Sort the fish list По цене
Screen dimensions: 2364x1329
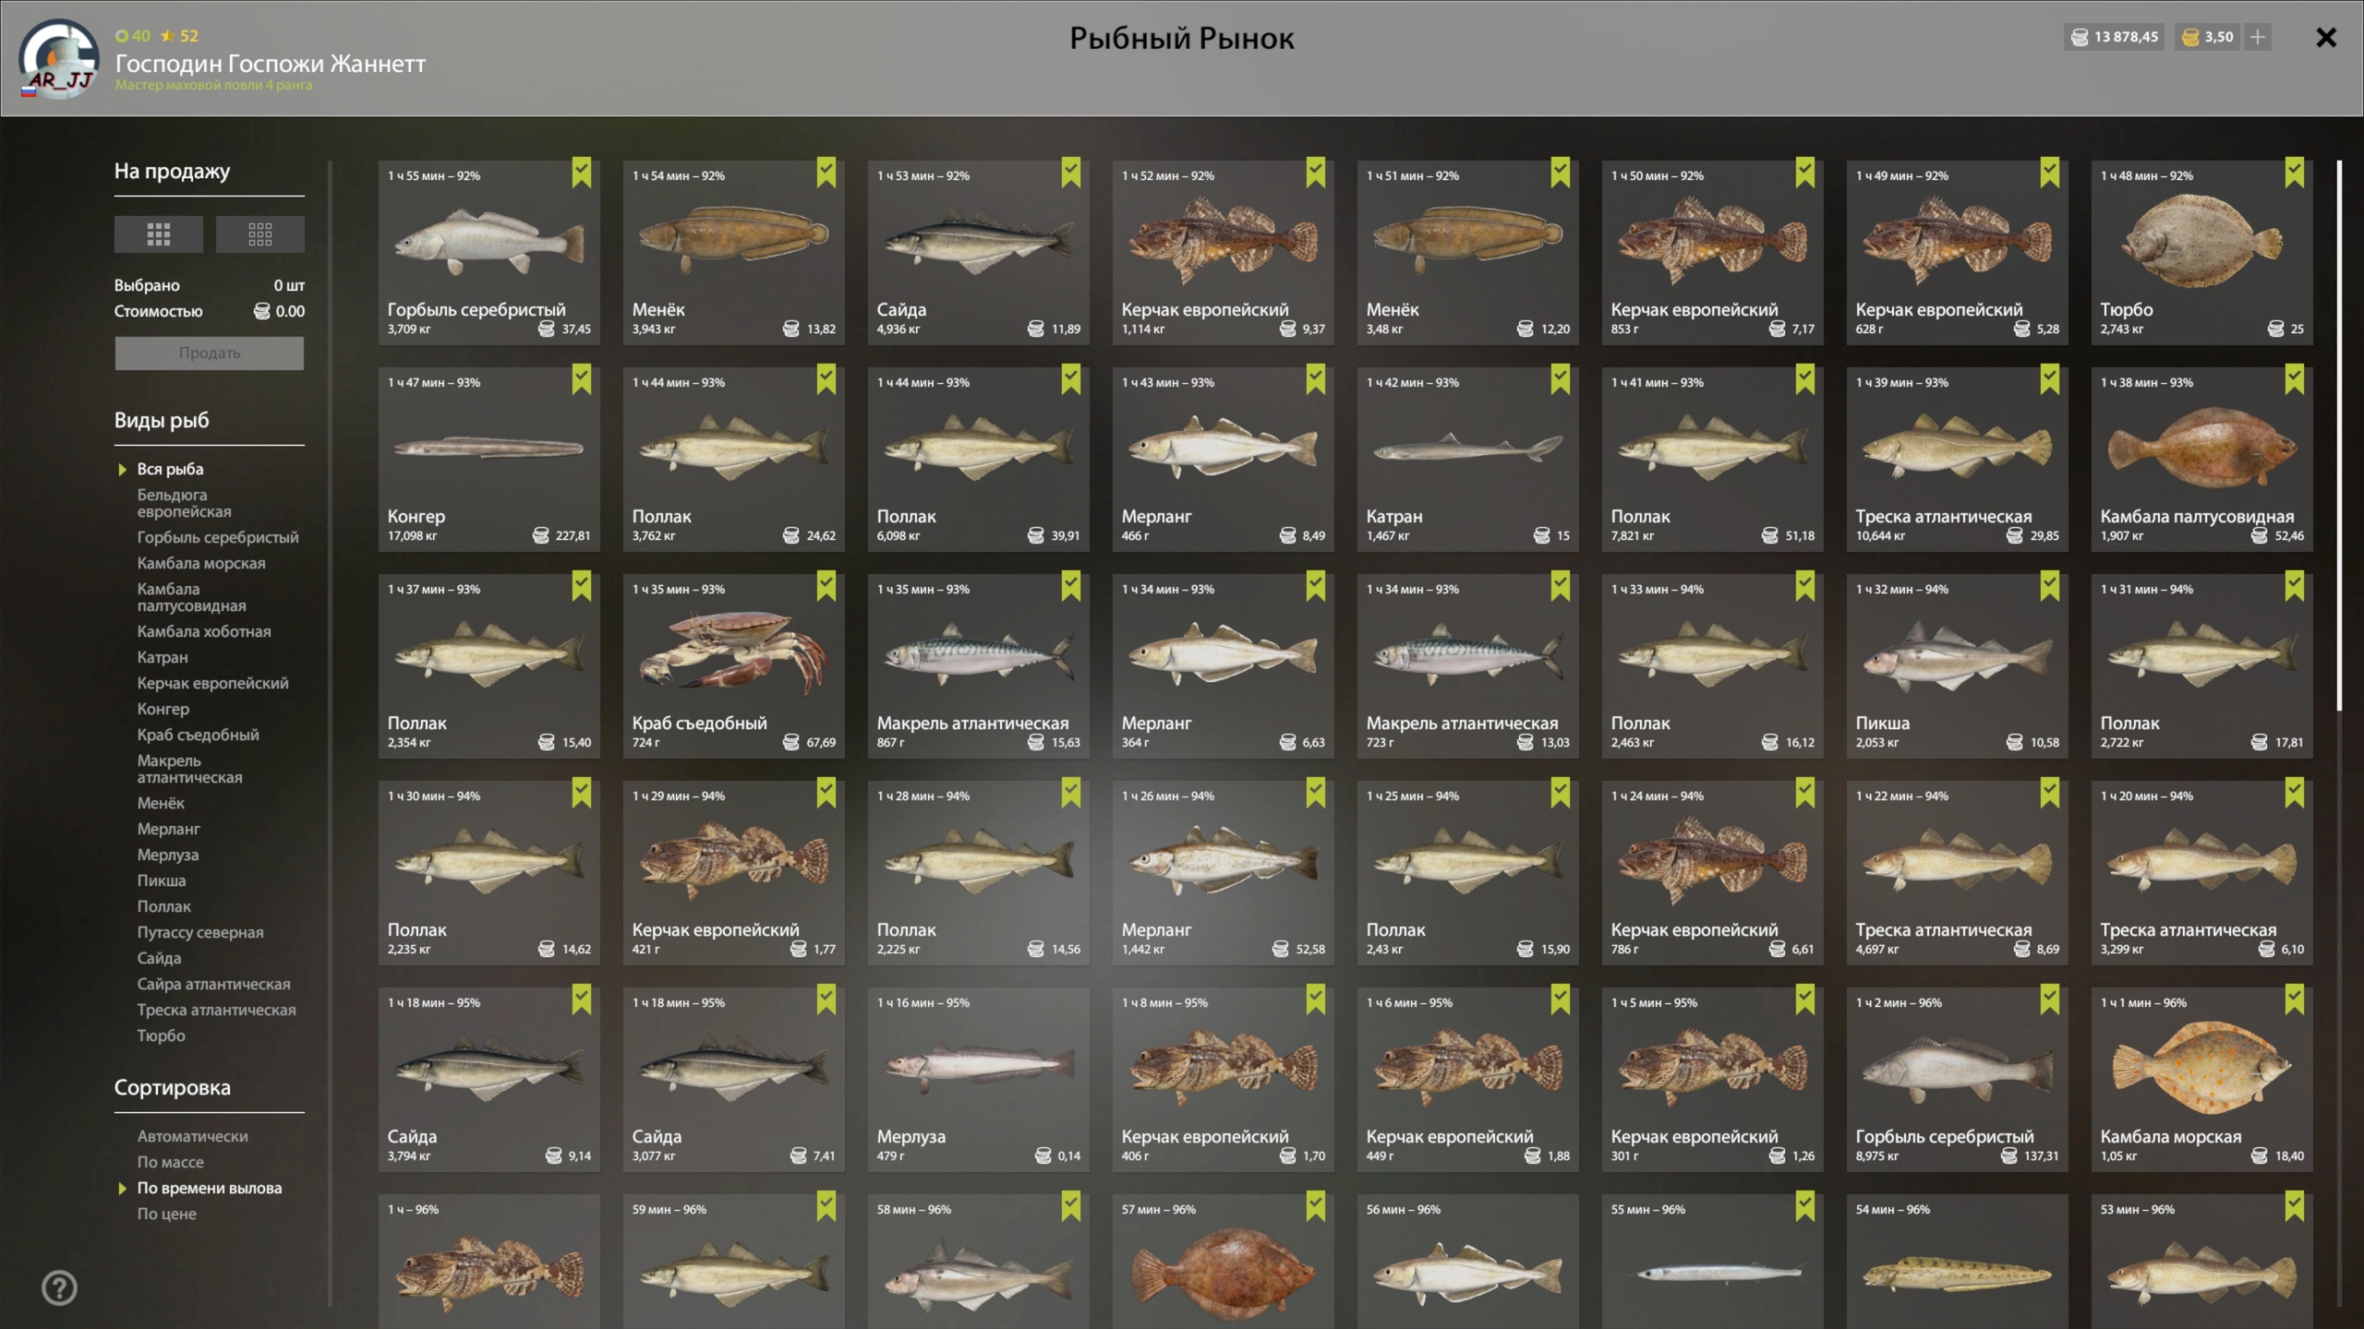point(167,1214)
